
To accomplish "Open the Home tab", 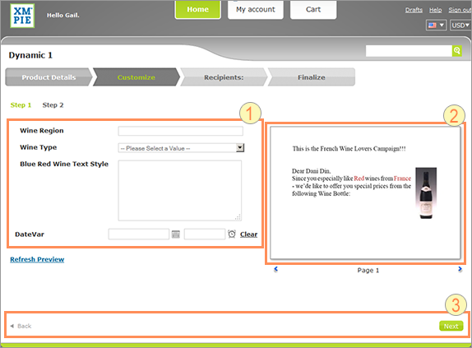I will click(198, 10).
